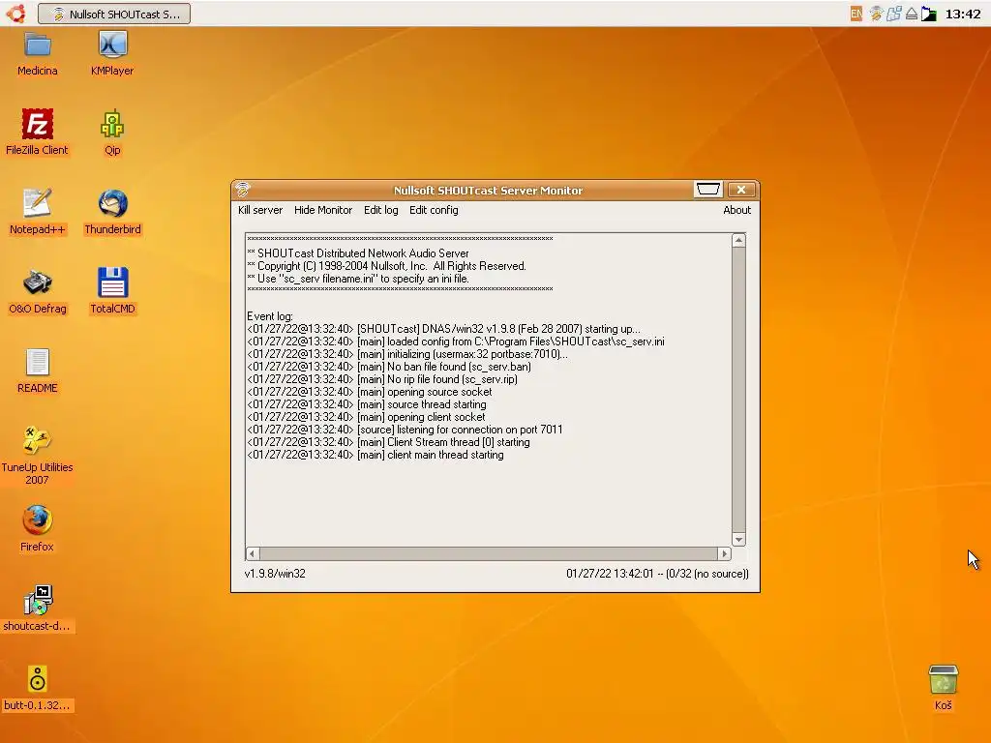Minimize the SHOUTcast Server Monitor window
The image size is (991, 743).
coord(707,190)
